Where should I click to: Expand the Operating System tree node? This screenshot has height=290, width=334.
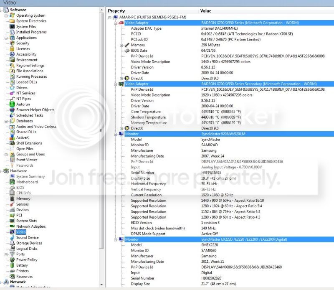6,15
